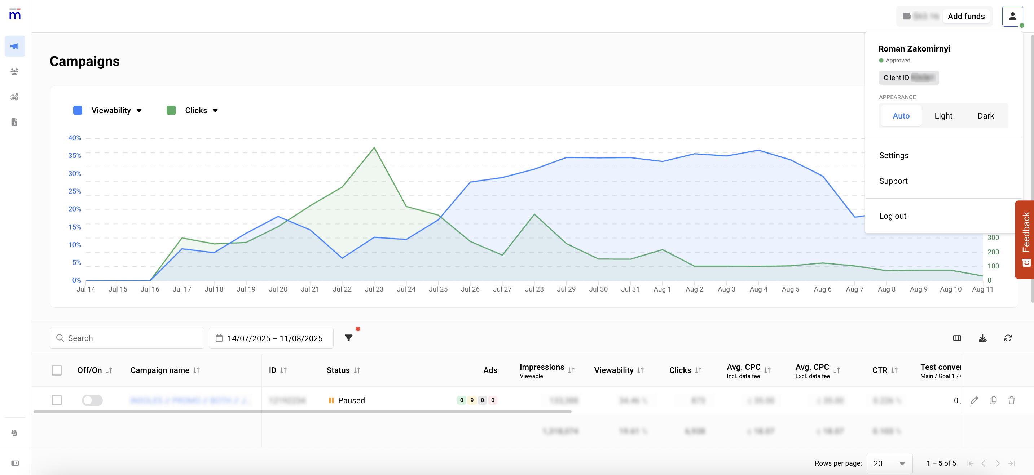The width and height of the screenshot is (1034, 475).
Task: Check the select-all campaigns header checkbox
Action: [x=57, y=370]
